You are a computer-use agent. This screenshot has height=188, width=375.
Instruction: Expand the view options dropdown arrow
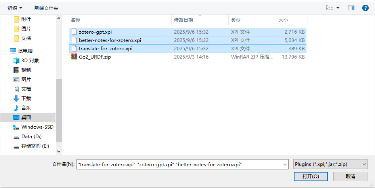pyautogui.click(x=338, y=8)
